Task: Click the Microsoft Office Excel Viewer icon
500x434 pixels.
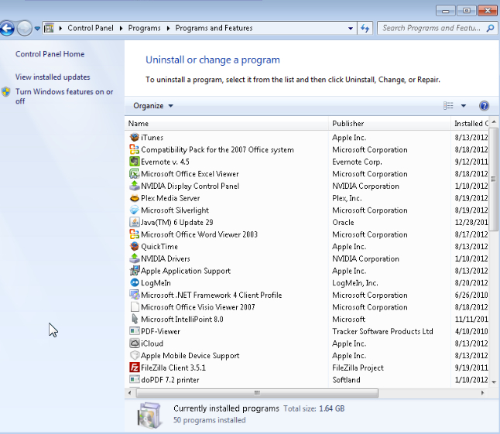Action: click(x=135, y=173)
